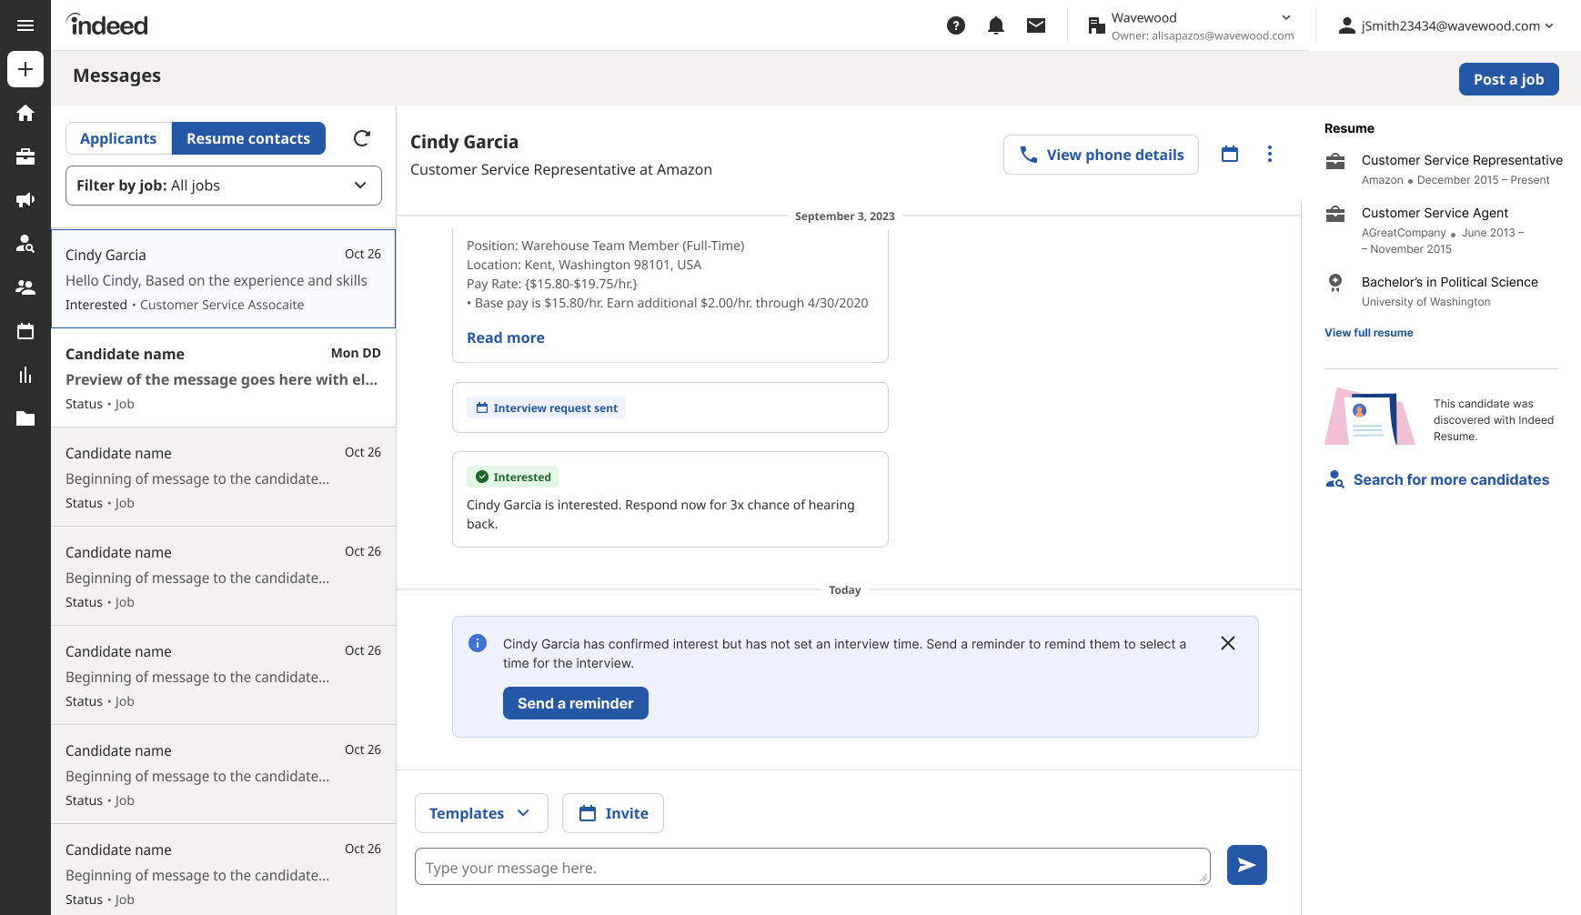Refresh the message list
This screenshot has width=1581, height=915.
pyautogui.click(x=362, y=138)
